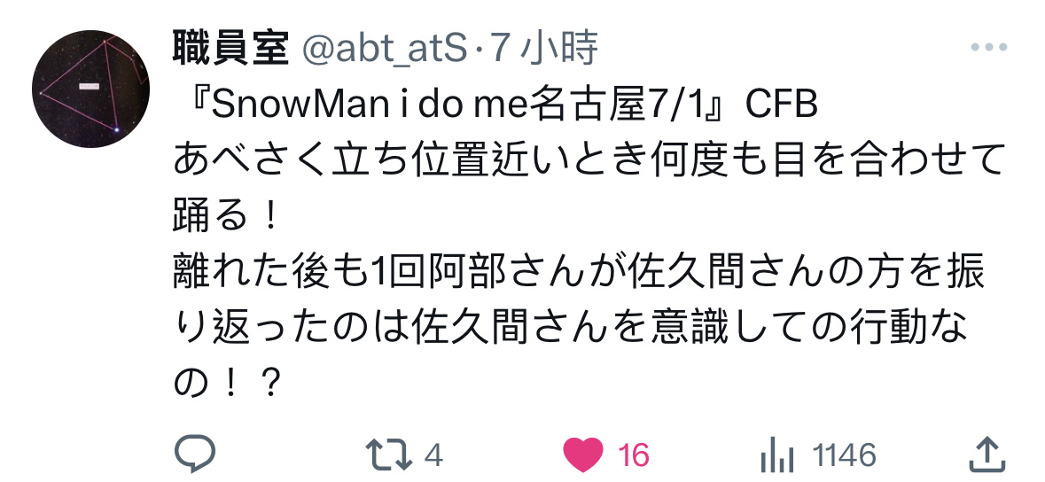
Task: Unlike the post via pink heart
Action: point(583,455)
